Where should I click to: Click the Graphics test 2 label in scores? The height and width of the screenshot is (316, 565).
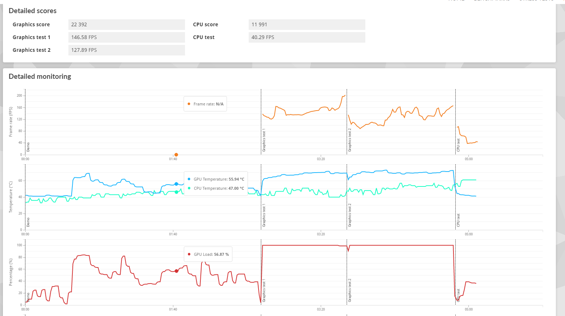coord(31,50)
